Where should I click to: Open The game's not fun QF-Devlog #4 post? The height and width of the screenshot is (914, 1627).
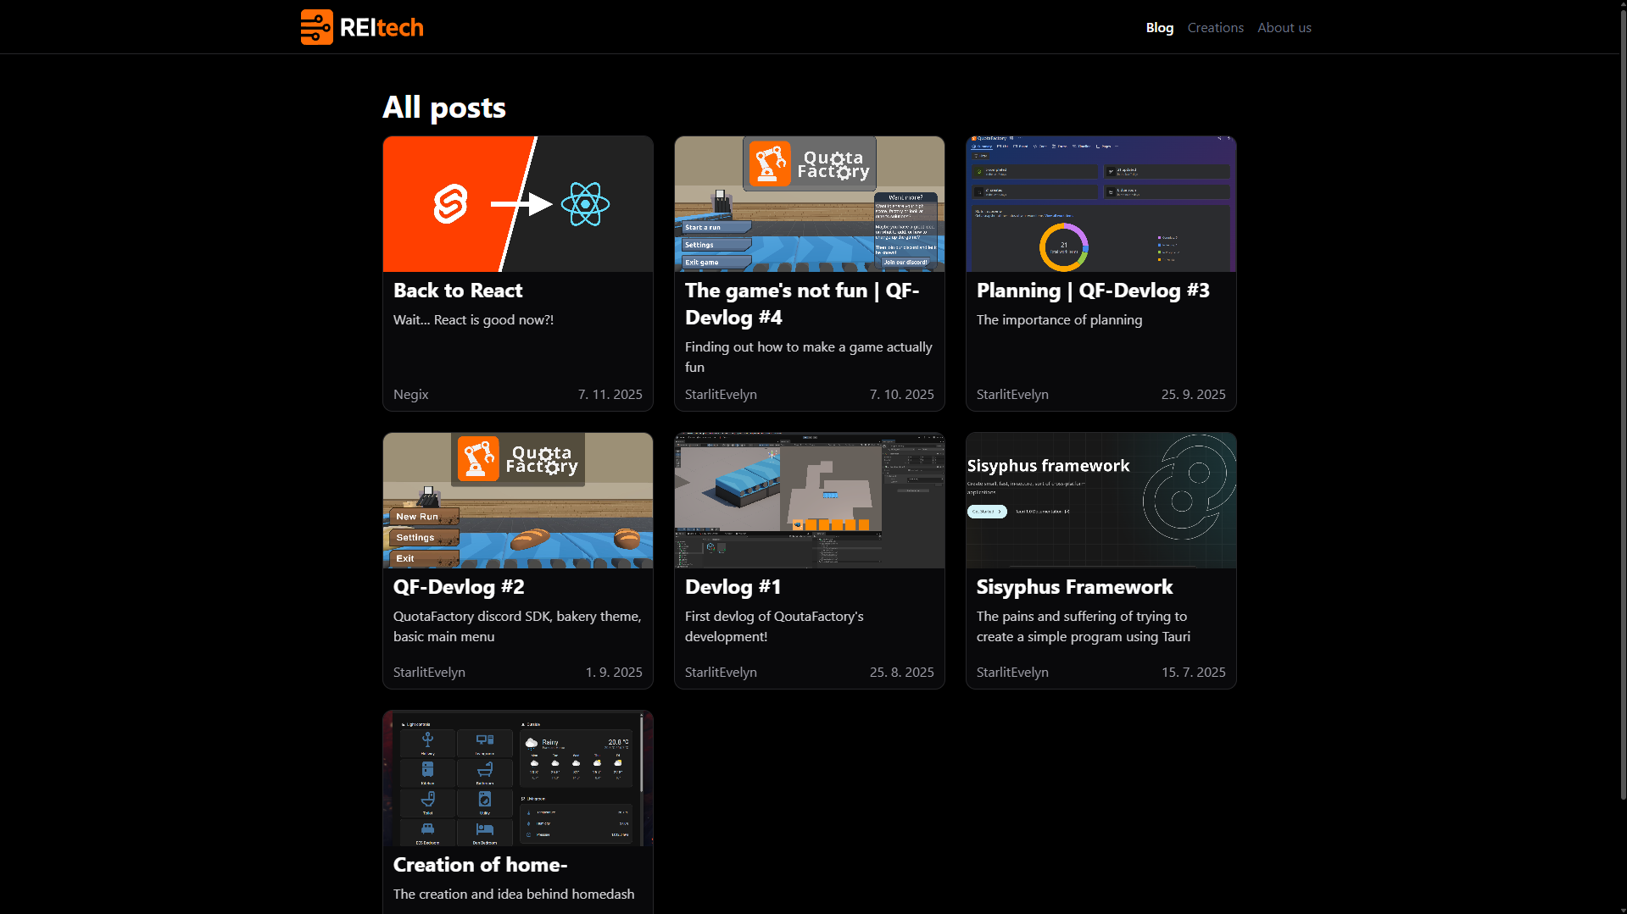[801, 304]
